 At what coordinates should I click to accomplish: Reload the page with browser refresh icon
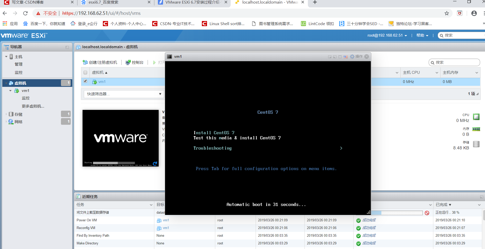(x=25, y=13)
